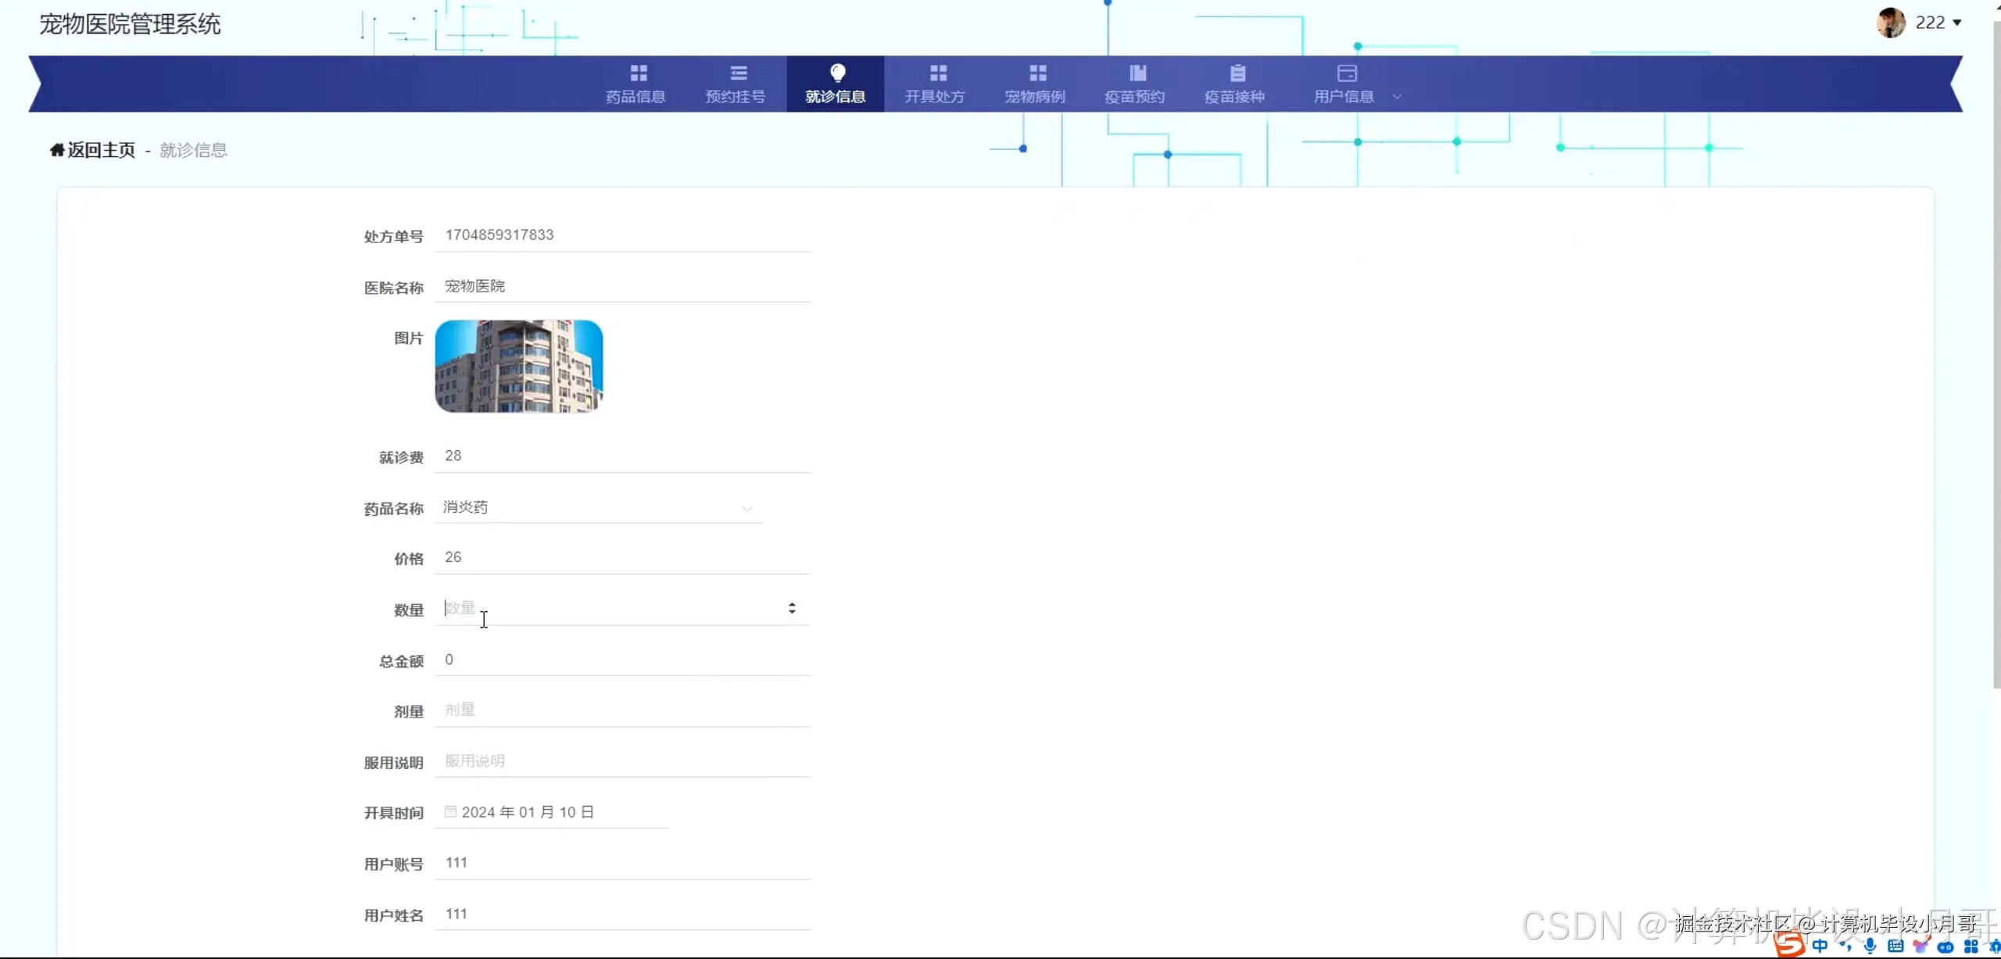Screen dimensions: 2001x959
Task: Click the 用户姓名 field showing 111
Action: point(622,914)
